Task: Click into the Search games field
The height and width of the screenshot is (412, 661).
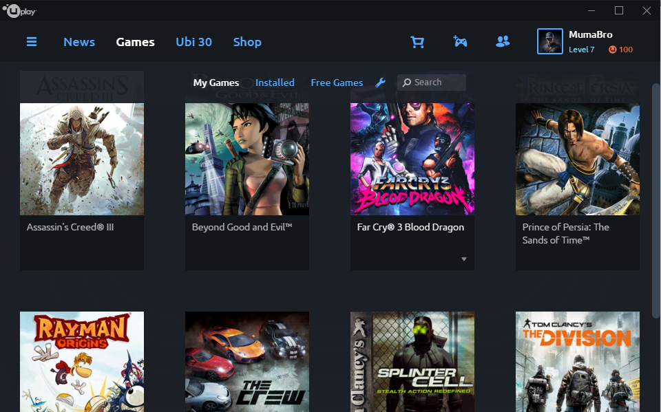Action: (x=432, y=83)
